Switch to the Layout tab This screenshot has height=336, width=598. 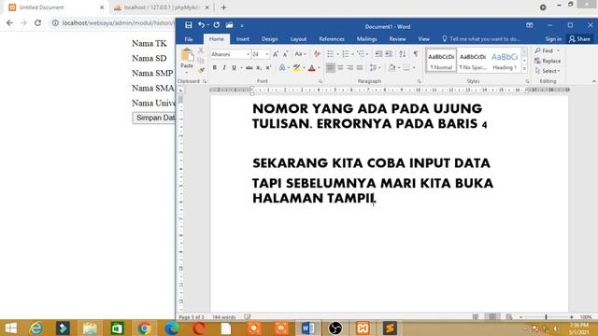(x=298, y=39)
